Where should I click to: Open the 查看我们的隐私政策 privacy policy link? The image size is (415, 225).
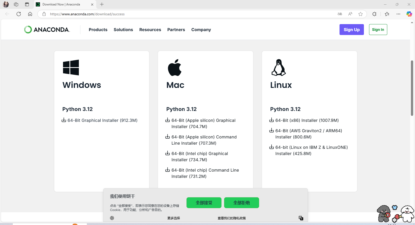tap(232, 218)
